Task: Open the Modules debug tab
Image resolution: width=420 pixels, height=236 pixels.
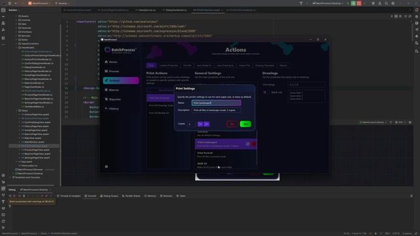Action: pos(166,196)
